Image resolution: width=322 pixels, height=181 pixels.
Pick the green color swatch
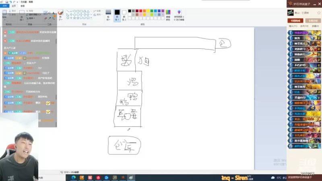[x=152, y=11]
